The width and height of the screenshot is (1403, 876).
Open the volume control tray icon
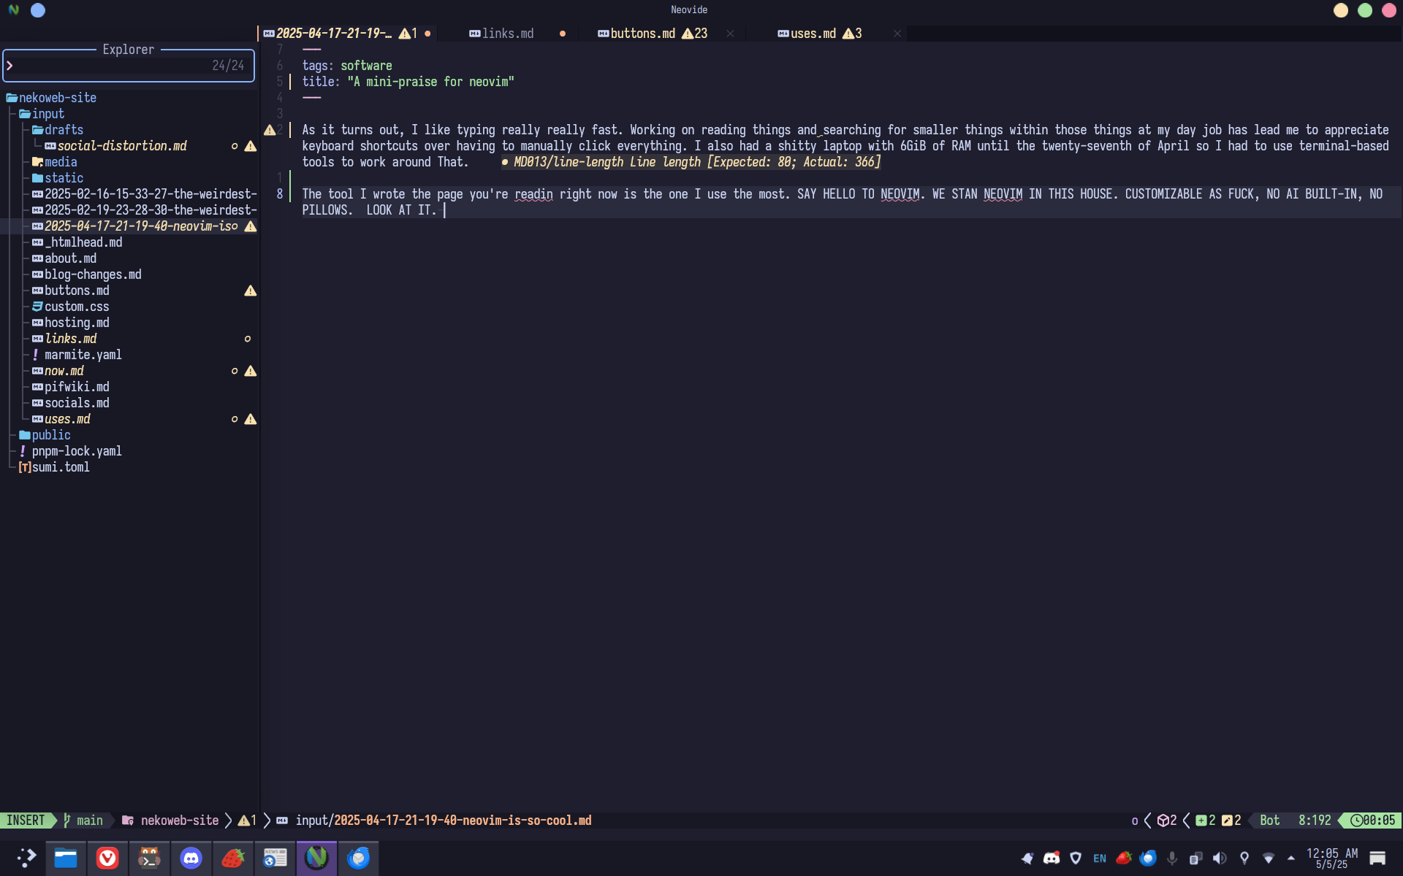(1220, 858)
